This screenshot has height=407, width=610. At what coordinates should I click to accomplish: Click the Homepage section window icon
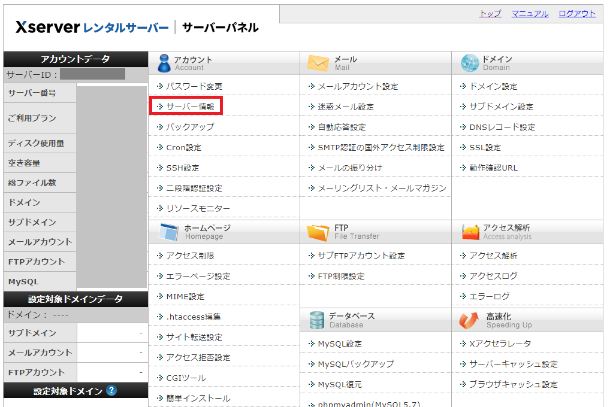tap(169, 232)
